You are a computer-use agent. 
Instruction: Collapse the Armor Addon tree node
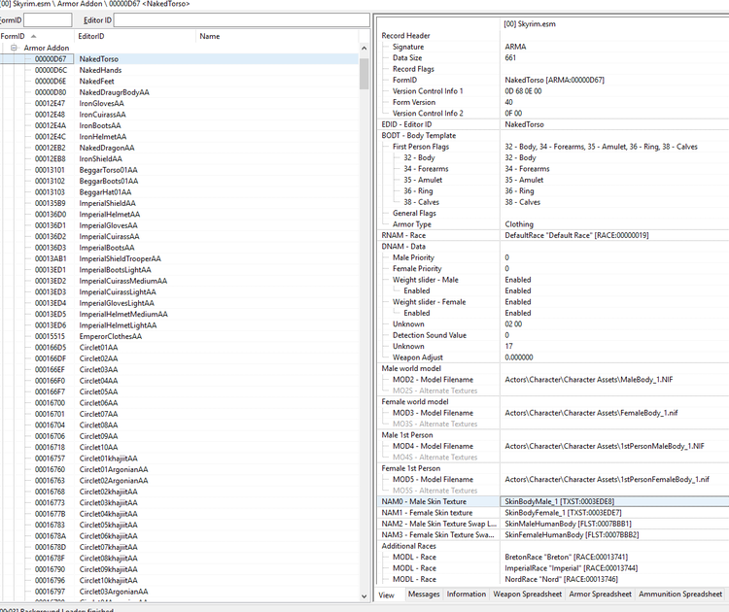click(x=14, y=48)
